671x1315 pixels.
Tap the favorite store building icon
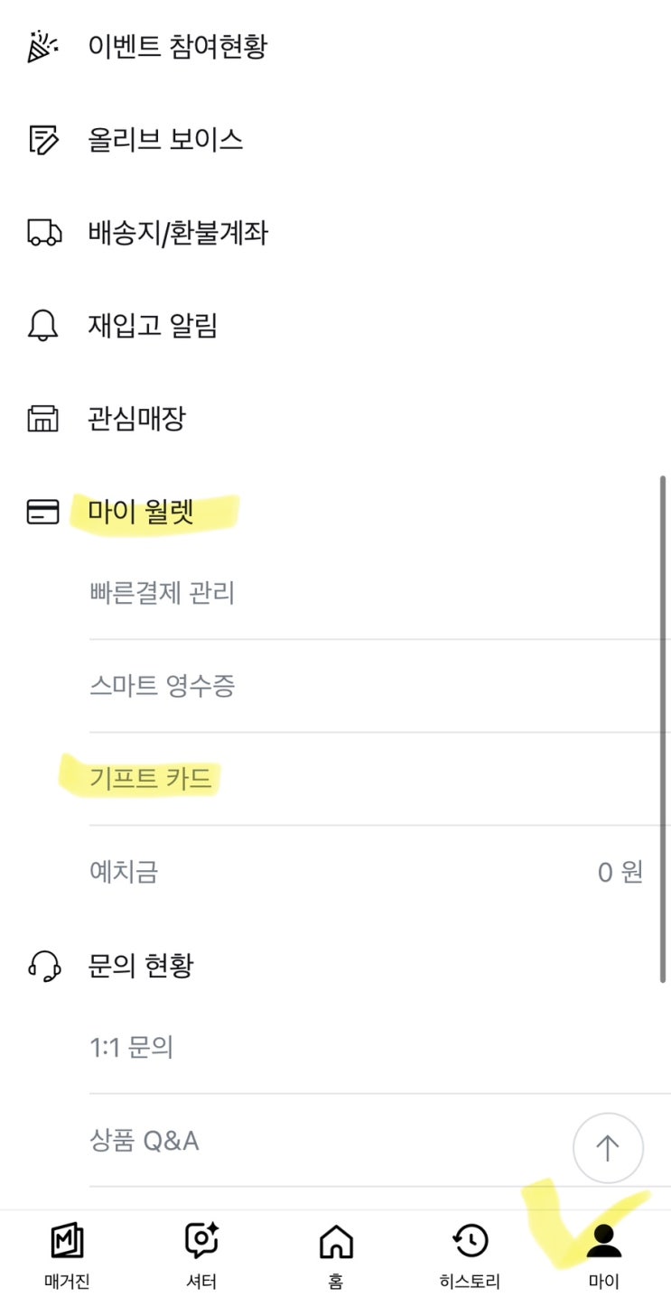(43, 419)
